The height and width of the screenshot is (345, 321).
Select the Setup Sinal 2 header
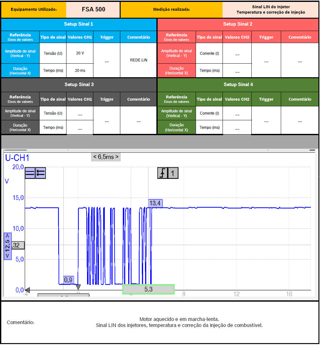pyautogui.click(x=237, y=24)
